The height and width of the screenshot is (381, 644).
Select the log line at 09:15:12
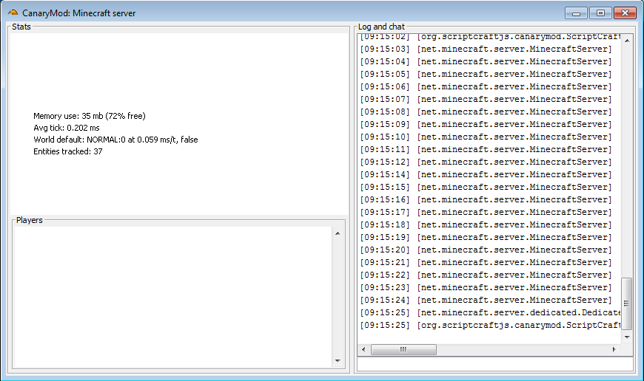point(486,162)
